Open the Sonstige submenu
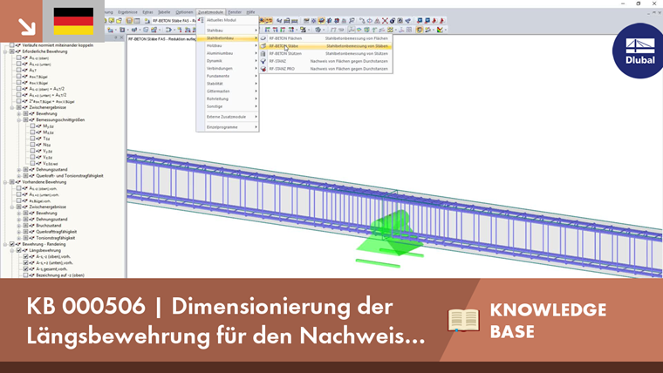 pos(228,106)
